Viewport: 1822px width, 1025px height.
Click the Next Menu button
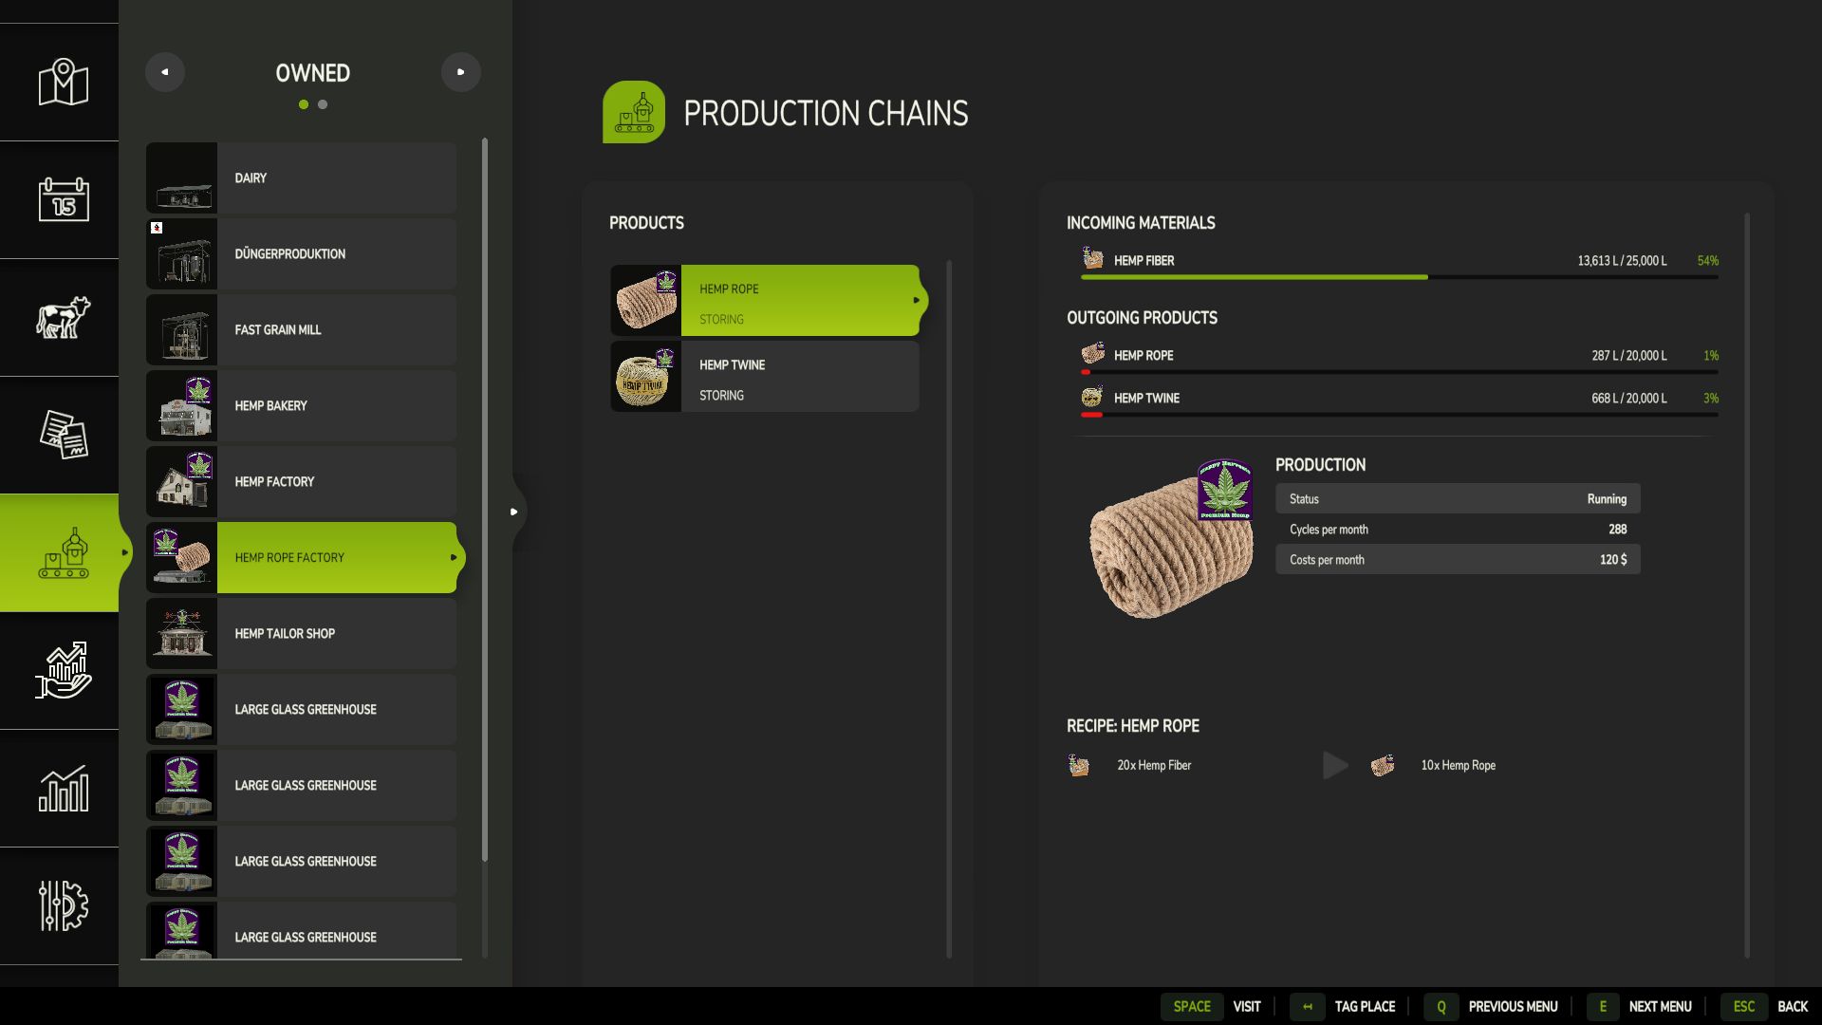tap(1660, 1006)
